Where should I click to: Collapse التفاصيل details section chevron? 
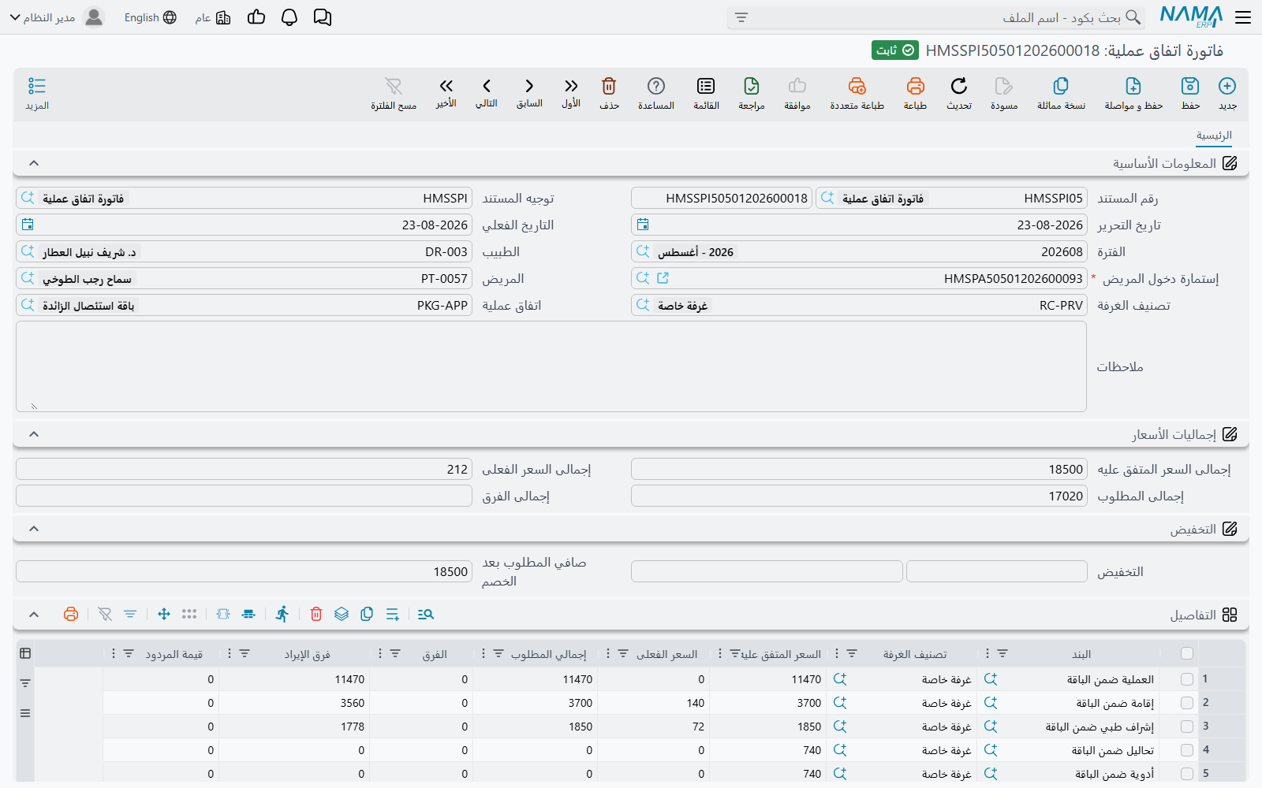coord(34,615)
